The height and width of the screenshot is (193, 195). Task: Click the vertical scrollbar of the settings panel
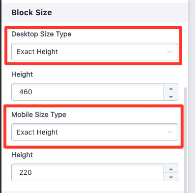point(186,140)
